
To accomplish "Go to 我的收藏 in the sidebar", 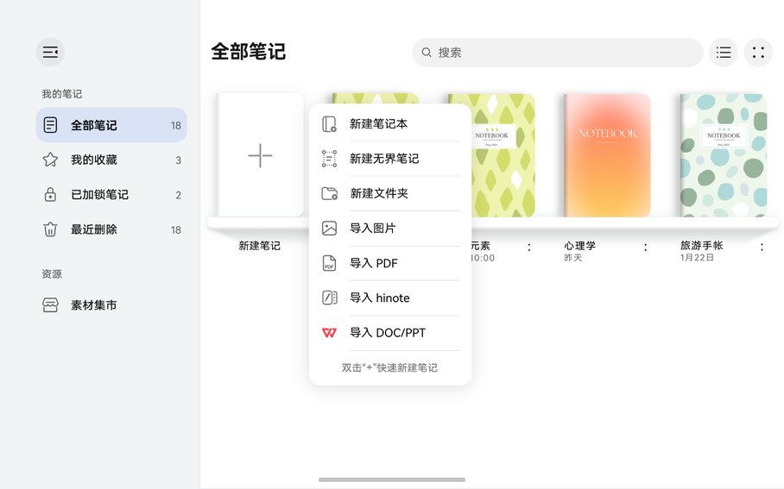I will point(111,160).
